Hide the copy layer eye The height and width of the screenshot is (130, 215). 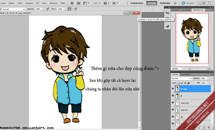coord(173,89)
